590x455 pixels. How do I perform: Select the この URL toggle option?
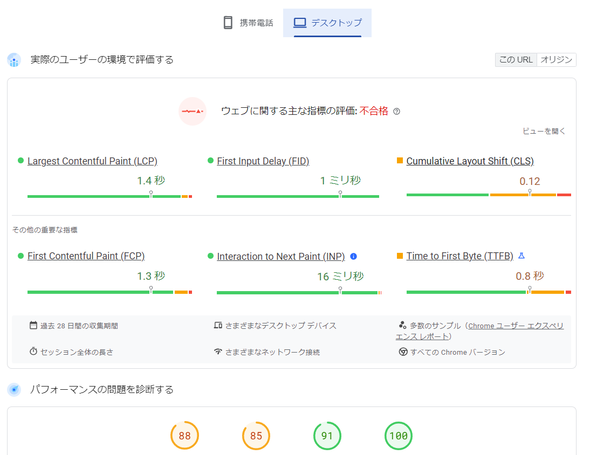click(516, 60)
